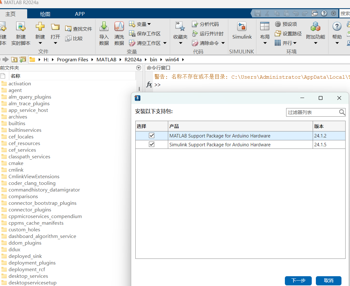
Task: Click version 24.1.5 cell
Action: coord(329,144)
